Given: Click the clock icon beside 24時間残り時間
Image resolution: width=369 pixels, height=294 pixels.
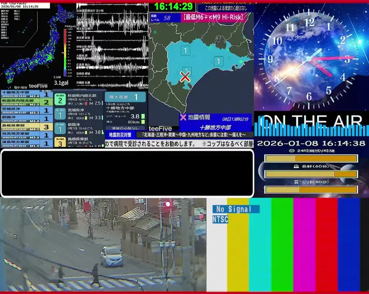Looking at the screenshot, I should pyautogui.click(x=292, y=151).
